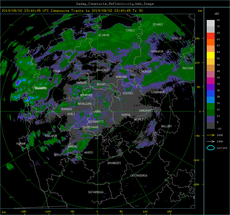
Task: Click the 100 km bottom axis tick label
Action: [x=145, y=212]
